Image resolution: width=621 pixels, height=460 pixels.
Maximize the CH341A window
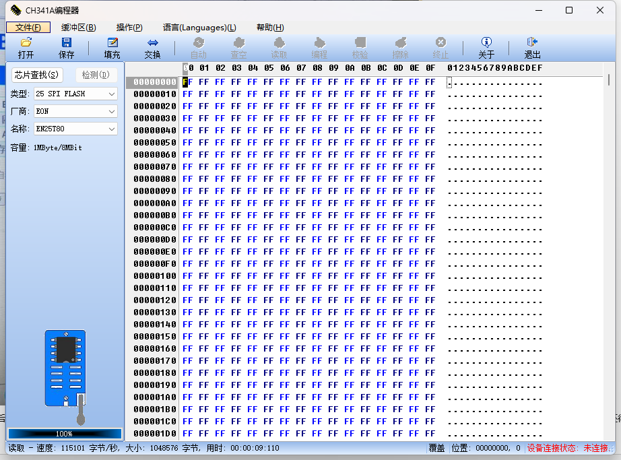[x=569, y=10]
